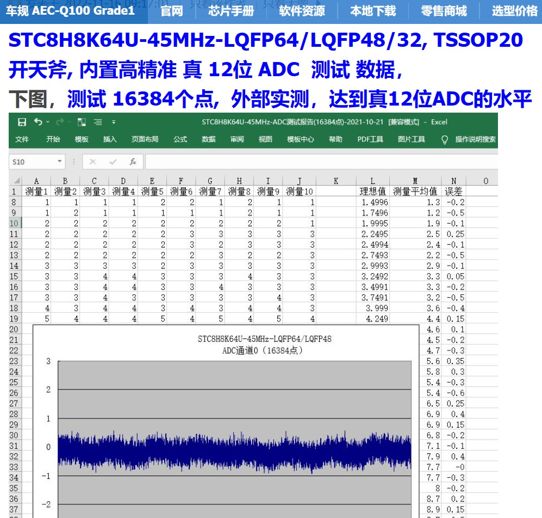542x518 pixels.
Task: Click the 测量1 header cell
Action: 36,192
